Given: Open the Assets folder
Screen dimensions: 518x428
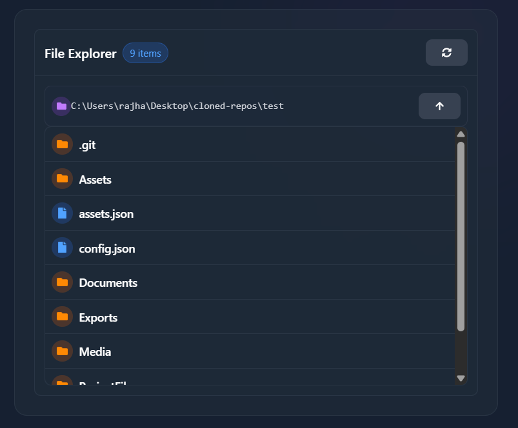Looking at the screenshot, I should tap(95, 179).
